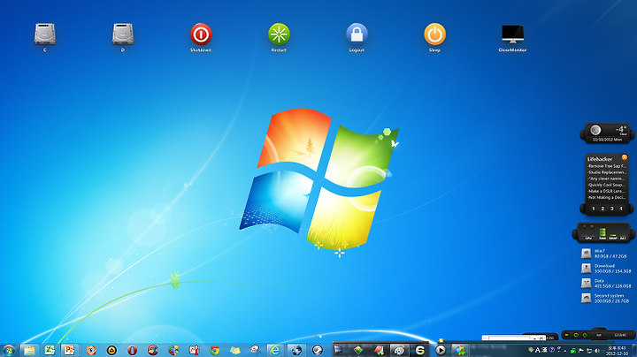Click the media player play icon in taskbar
The image size is (637, 357).
point(441,350)
